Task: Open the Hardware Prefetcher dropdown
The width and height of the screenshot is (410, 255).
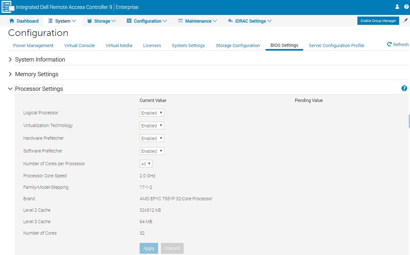Action: coord(152,138)
